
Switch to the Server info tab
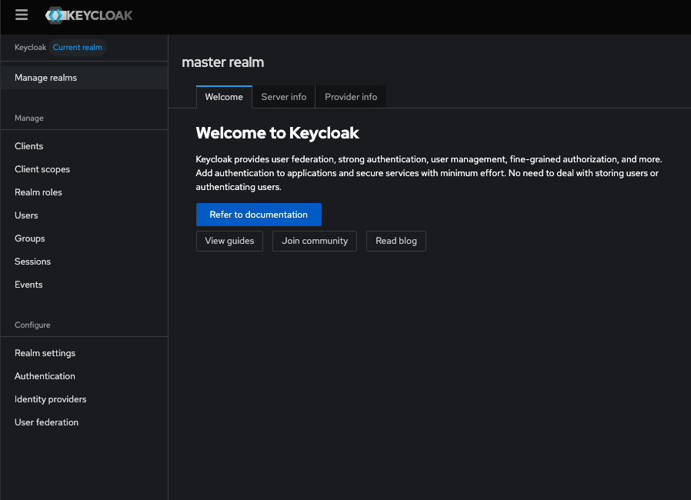tap(283, 96)
